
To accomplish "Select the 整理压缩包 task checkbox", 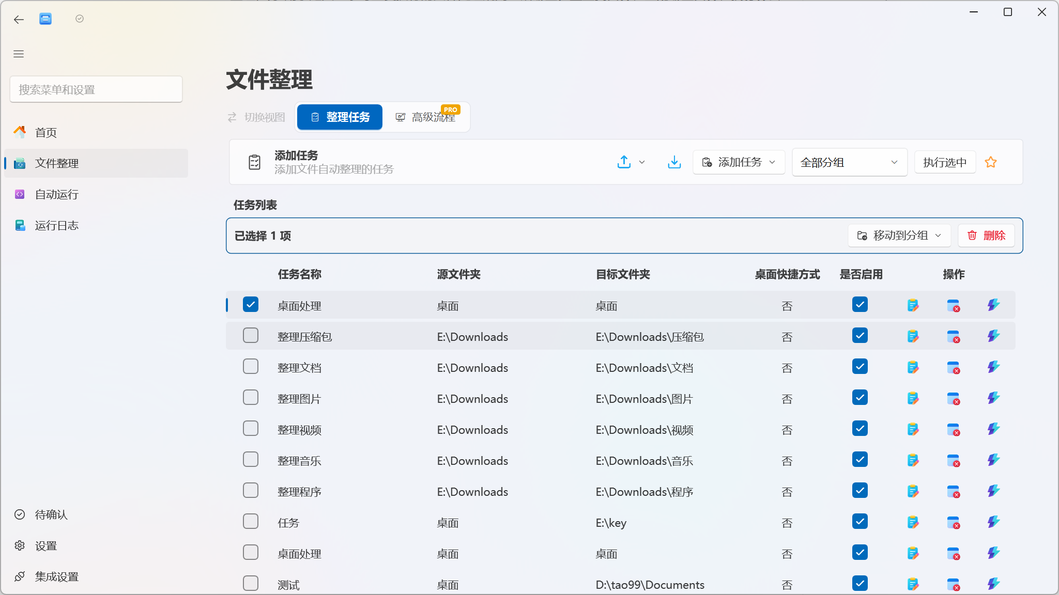I will [x=251, y=335].
